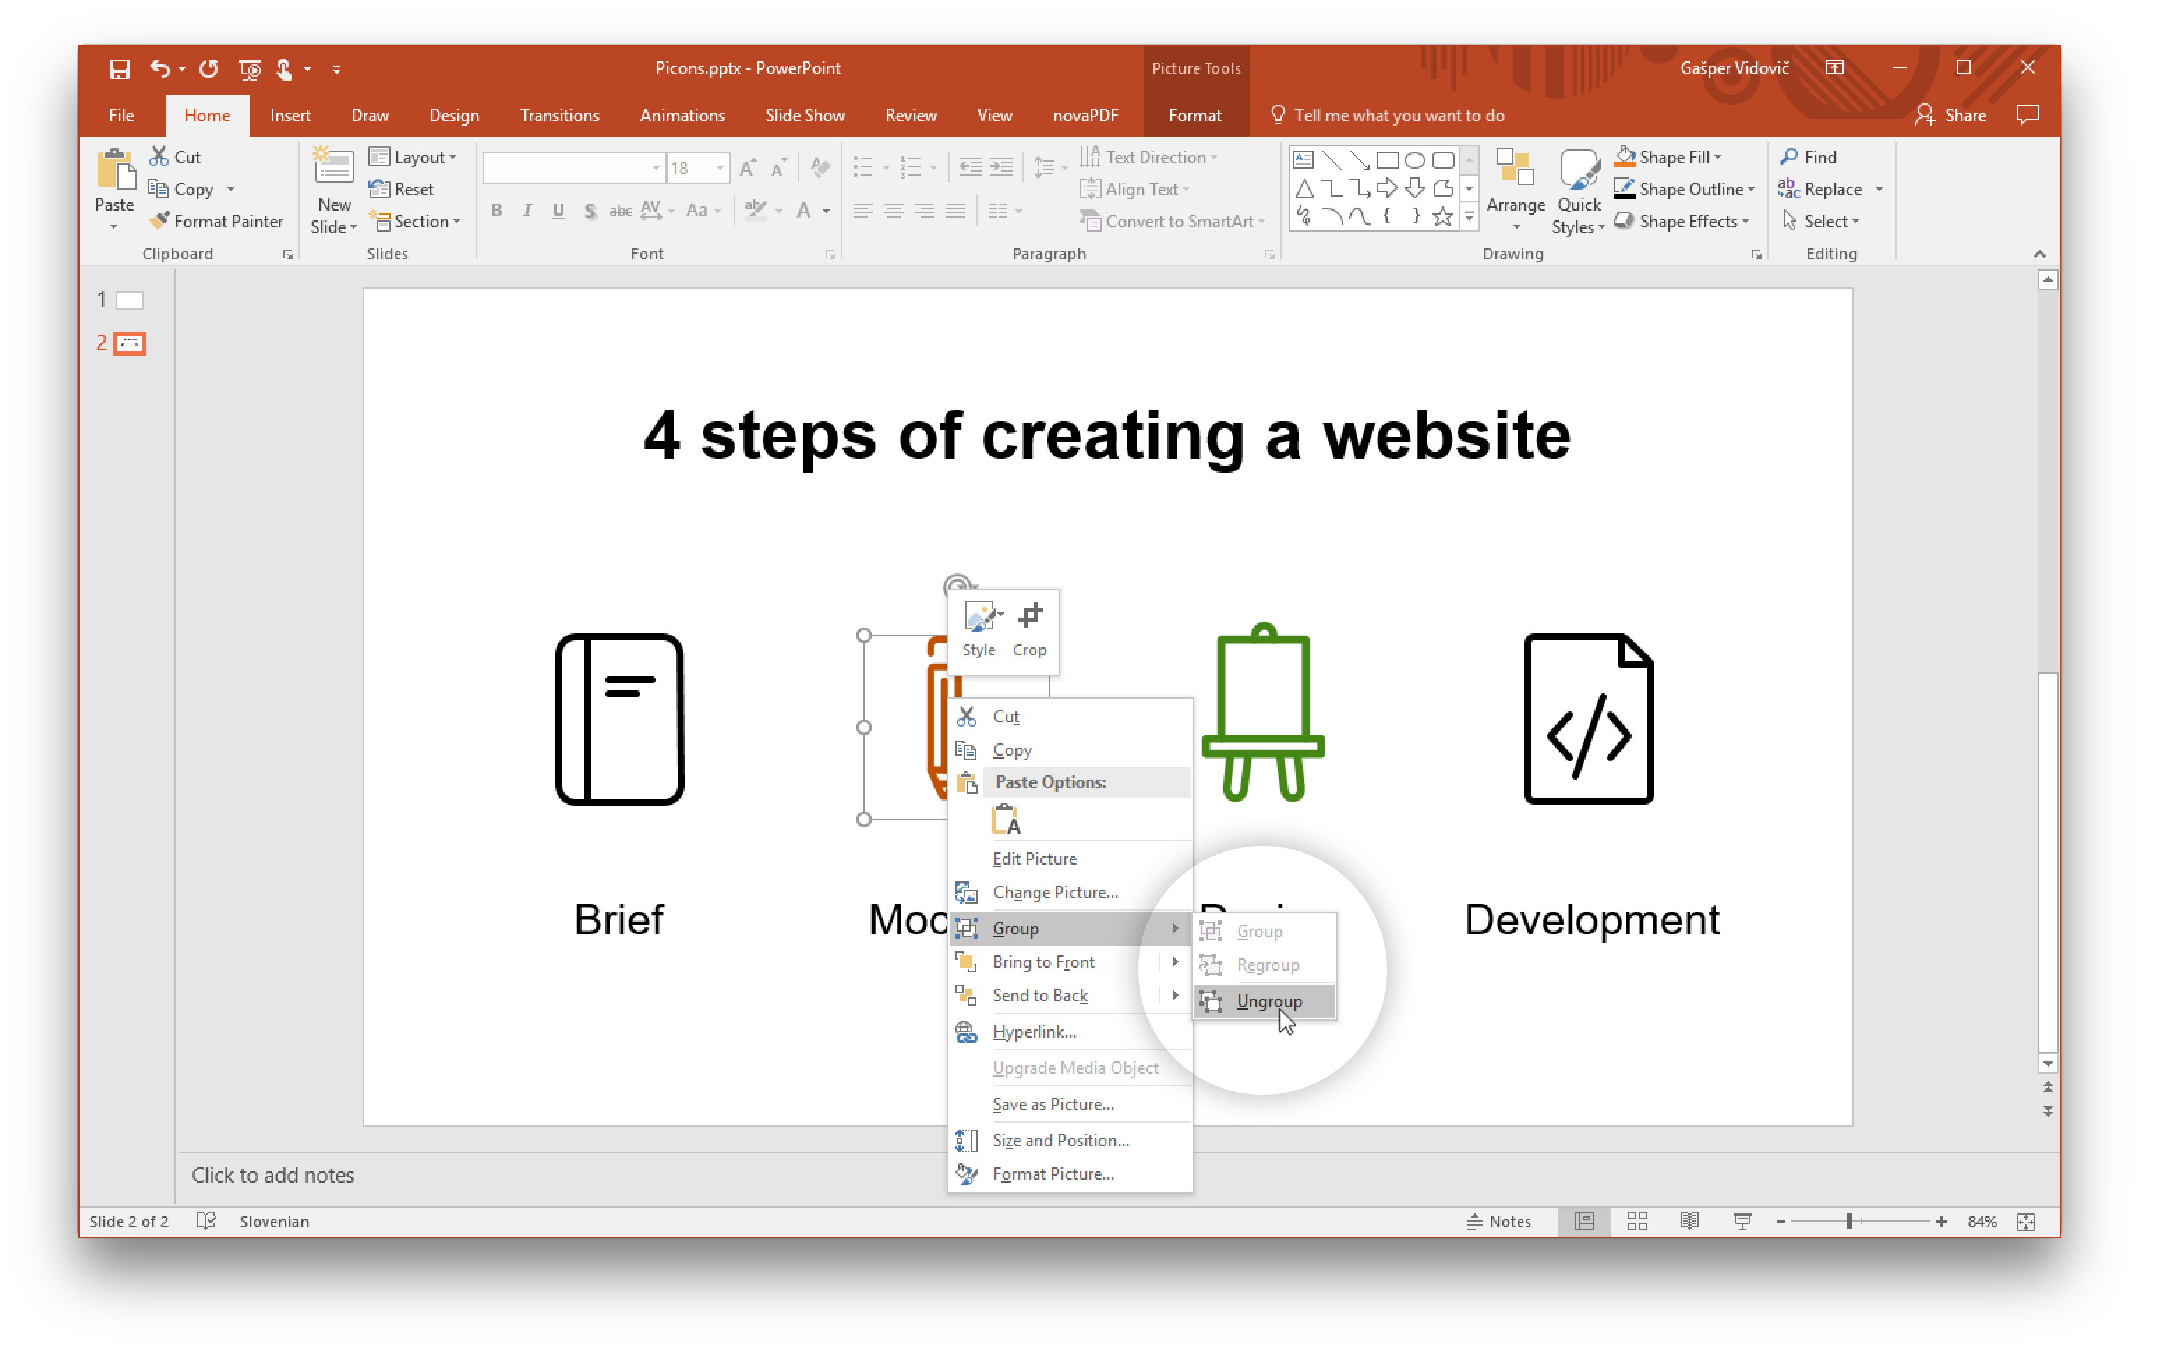Screen dimensions: 2157x1350
Task: Convert text to SmartArt
Action: pos(1172,220)
